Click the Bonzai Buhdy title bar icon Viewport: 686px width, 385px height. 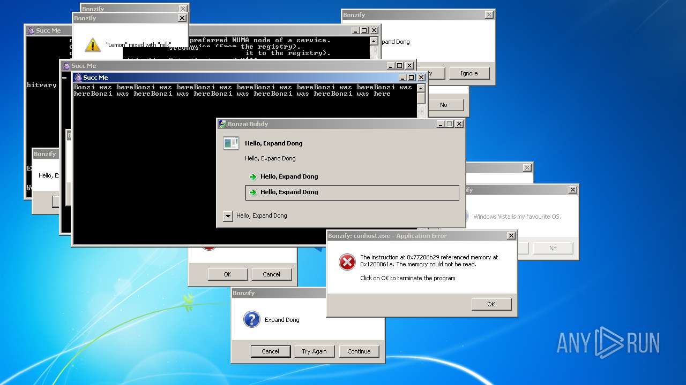(x=222, y=124)
